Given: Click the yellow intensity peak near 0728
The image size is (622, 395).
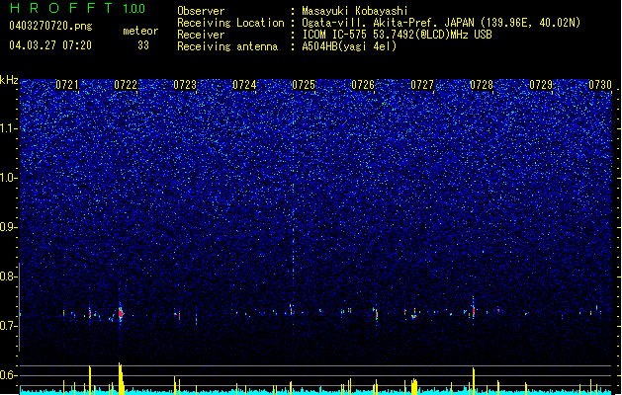Looking at the screenshot, I should 474,381.
